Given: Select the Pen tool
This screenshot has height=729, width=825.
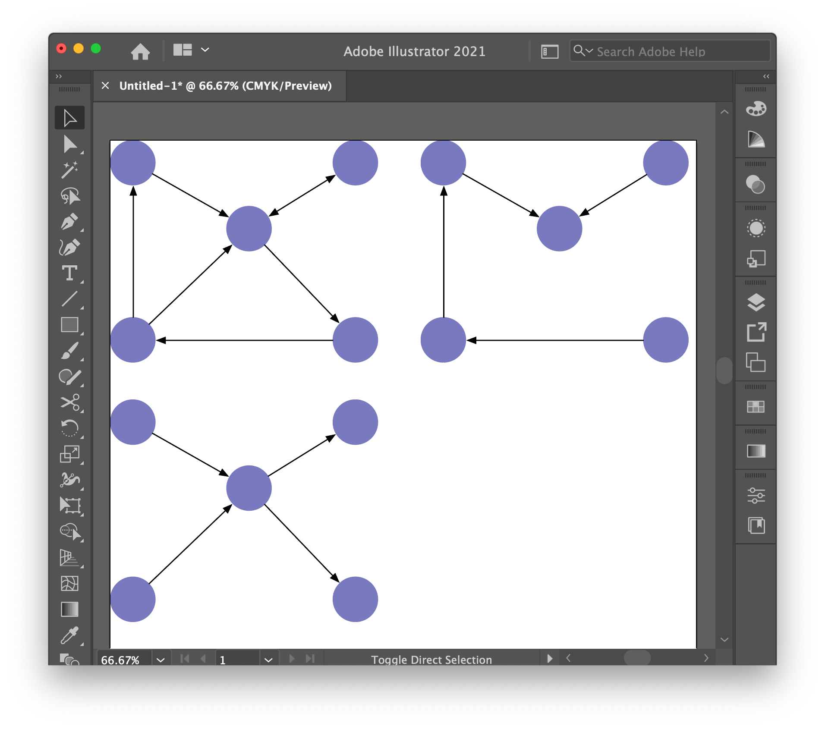Looking at the screenshot, I should 69,222.
